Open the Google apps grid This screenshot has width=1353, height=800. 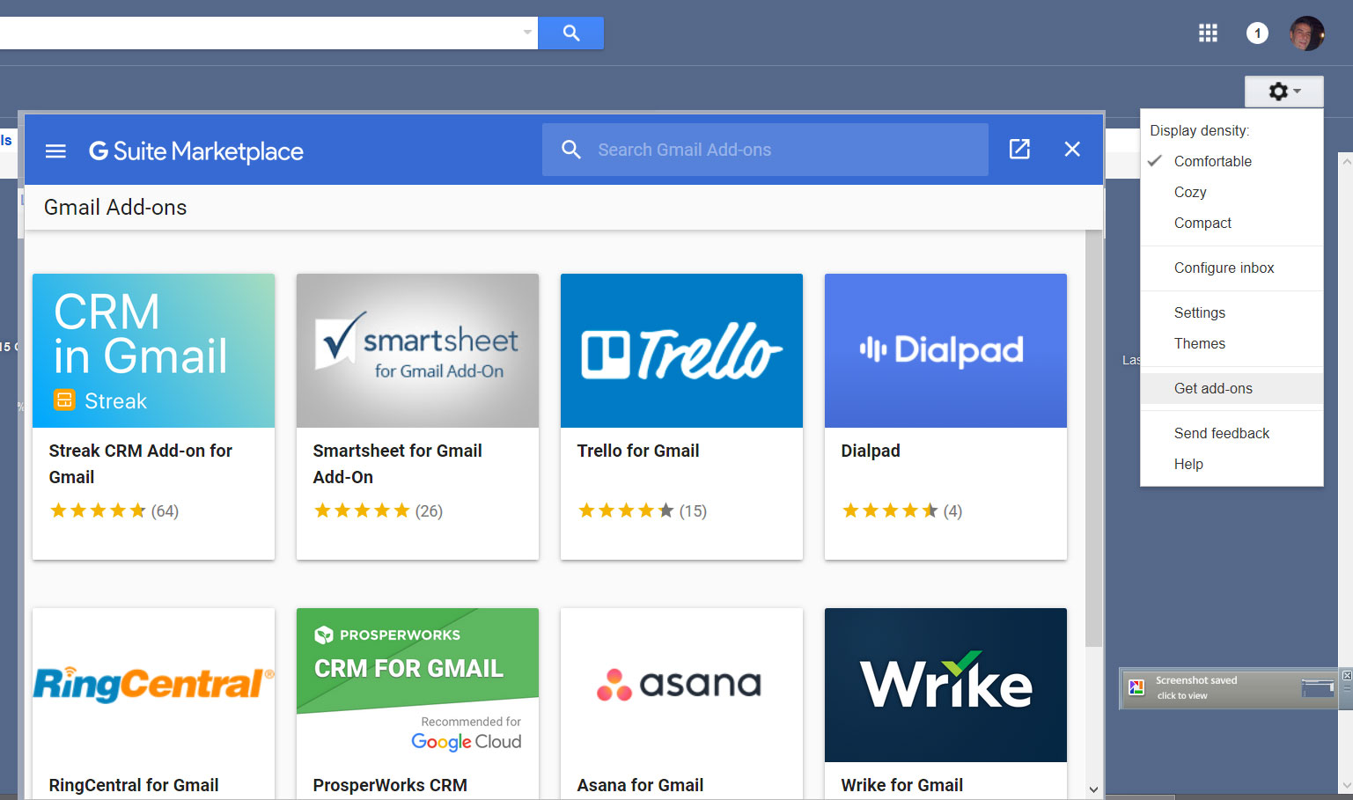point(1208,33)
